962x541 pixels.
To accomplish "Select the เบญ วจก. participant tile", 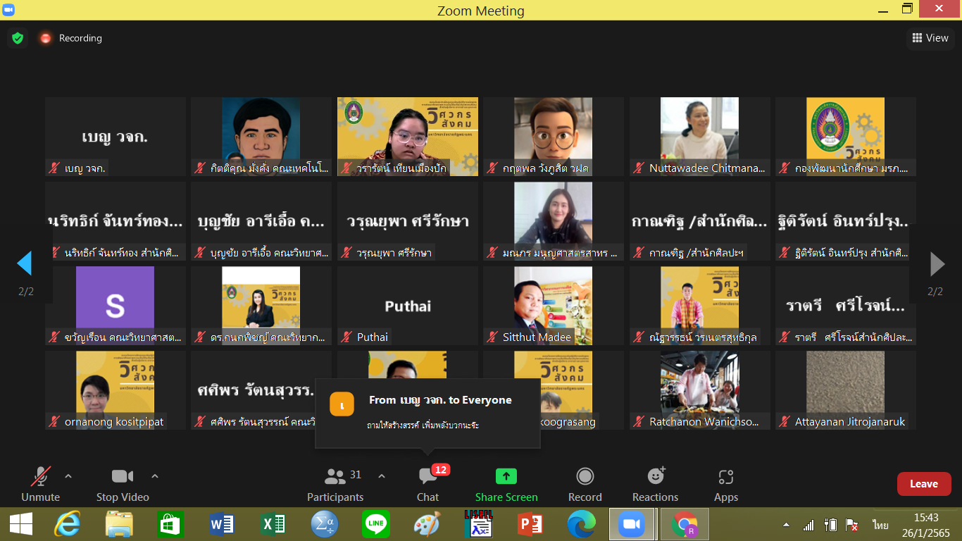I will click(115, 137).
